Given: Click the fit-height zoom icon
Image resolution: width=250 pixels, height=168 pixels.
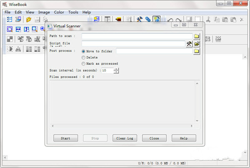Looking at the screenshot, I should click(x=27, y=29).
